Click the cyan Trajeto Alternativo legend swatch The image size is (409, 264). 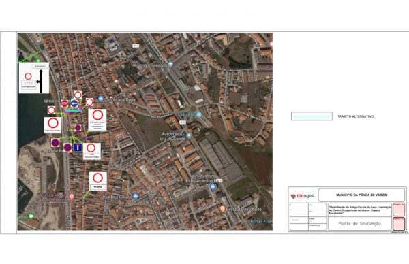(x=312, y=116)
